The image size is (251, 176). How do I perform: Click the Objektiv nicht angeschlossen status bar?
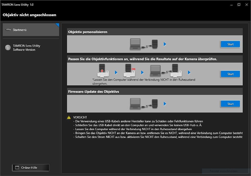click(29, 15)
